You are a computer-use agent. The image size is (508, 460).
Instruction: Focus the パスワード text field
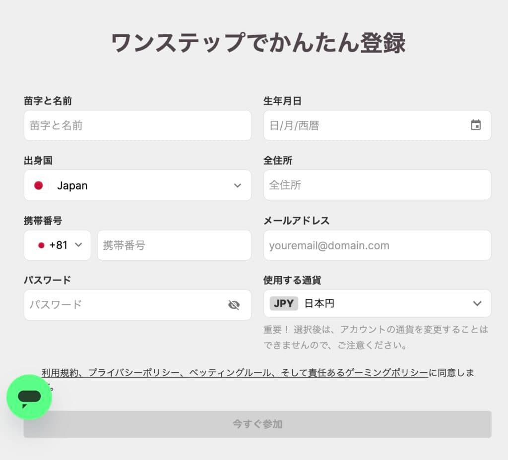coord(124,305)
